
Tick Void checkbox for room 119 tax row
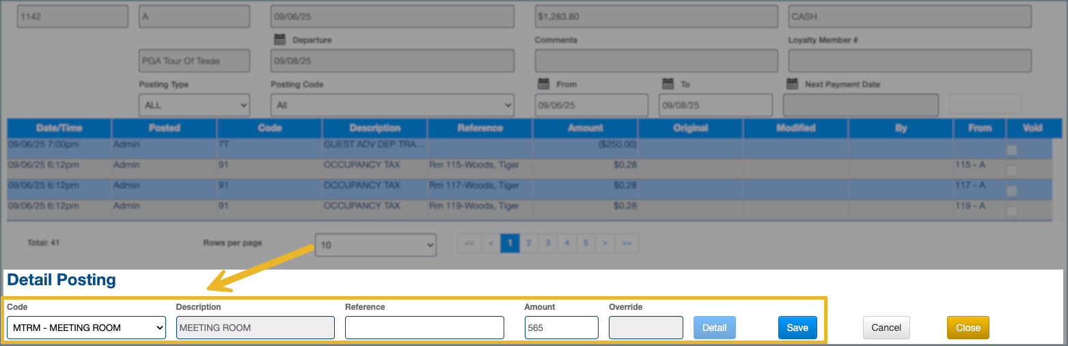1012,212
